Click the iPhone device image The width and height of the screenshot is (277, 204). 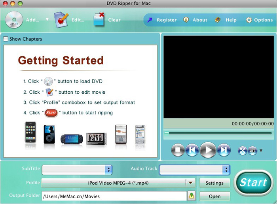(x=30, y=132)
